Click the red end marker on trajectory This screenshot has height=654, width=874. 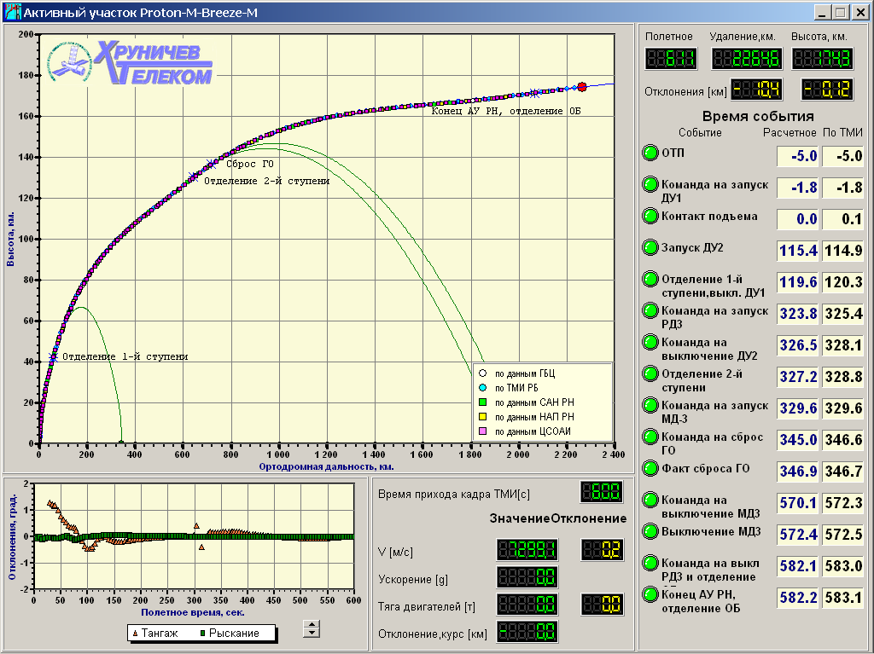pyautogui.click(x=581, y=87)
